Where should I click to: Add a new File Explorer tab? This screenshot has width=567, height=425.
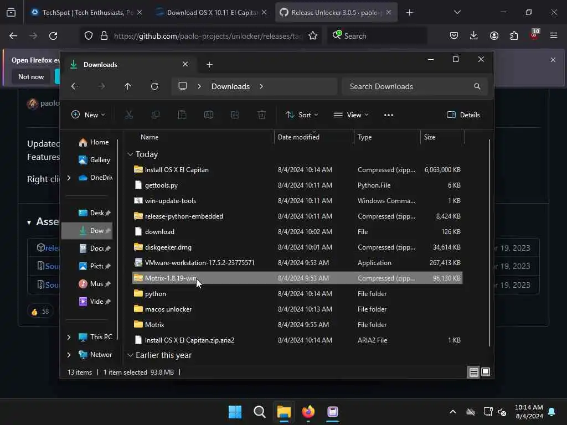[209, 64]
